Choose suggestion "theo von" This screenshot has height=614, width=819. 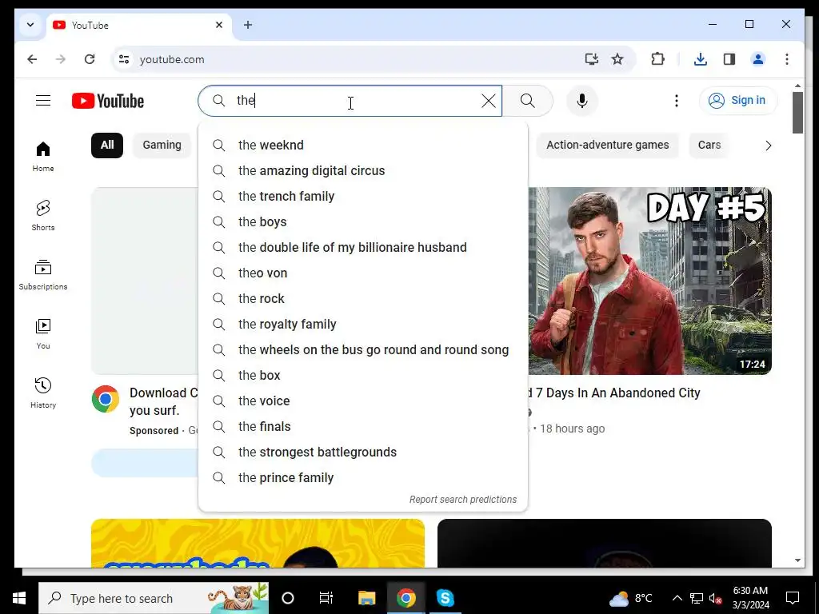[x=363, y=273]
